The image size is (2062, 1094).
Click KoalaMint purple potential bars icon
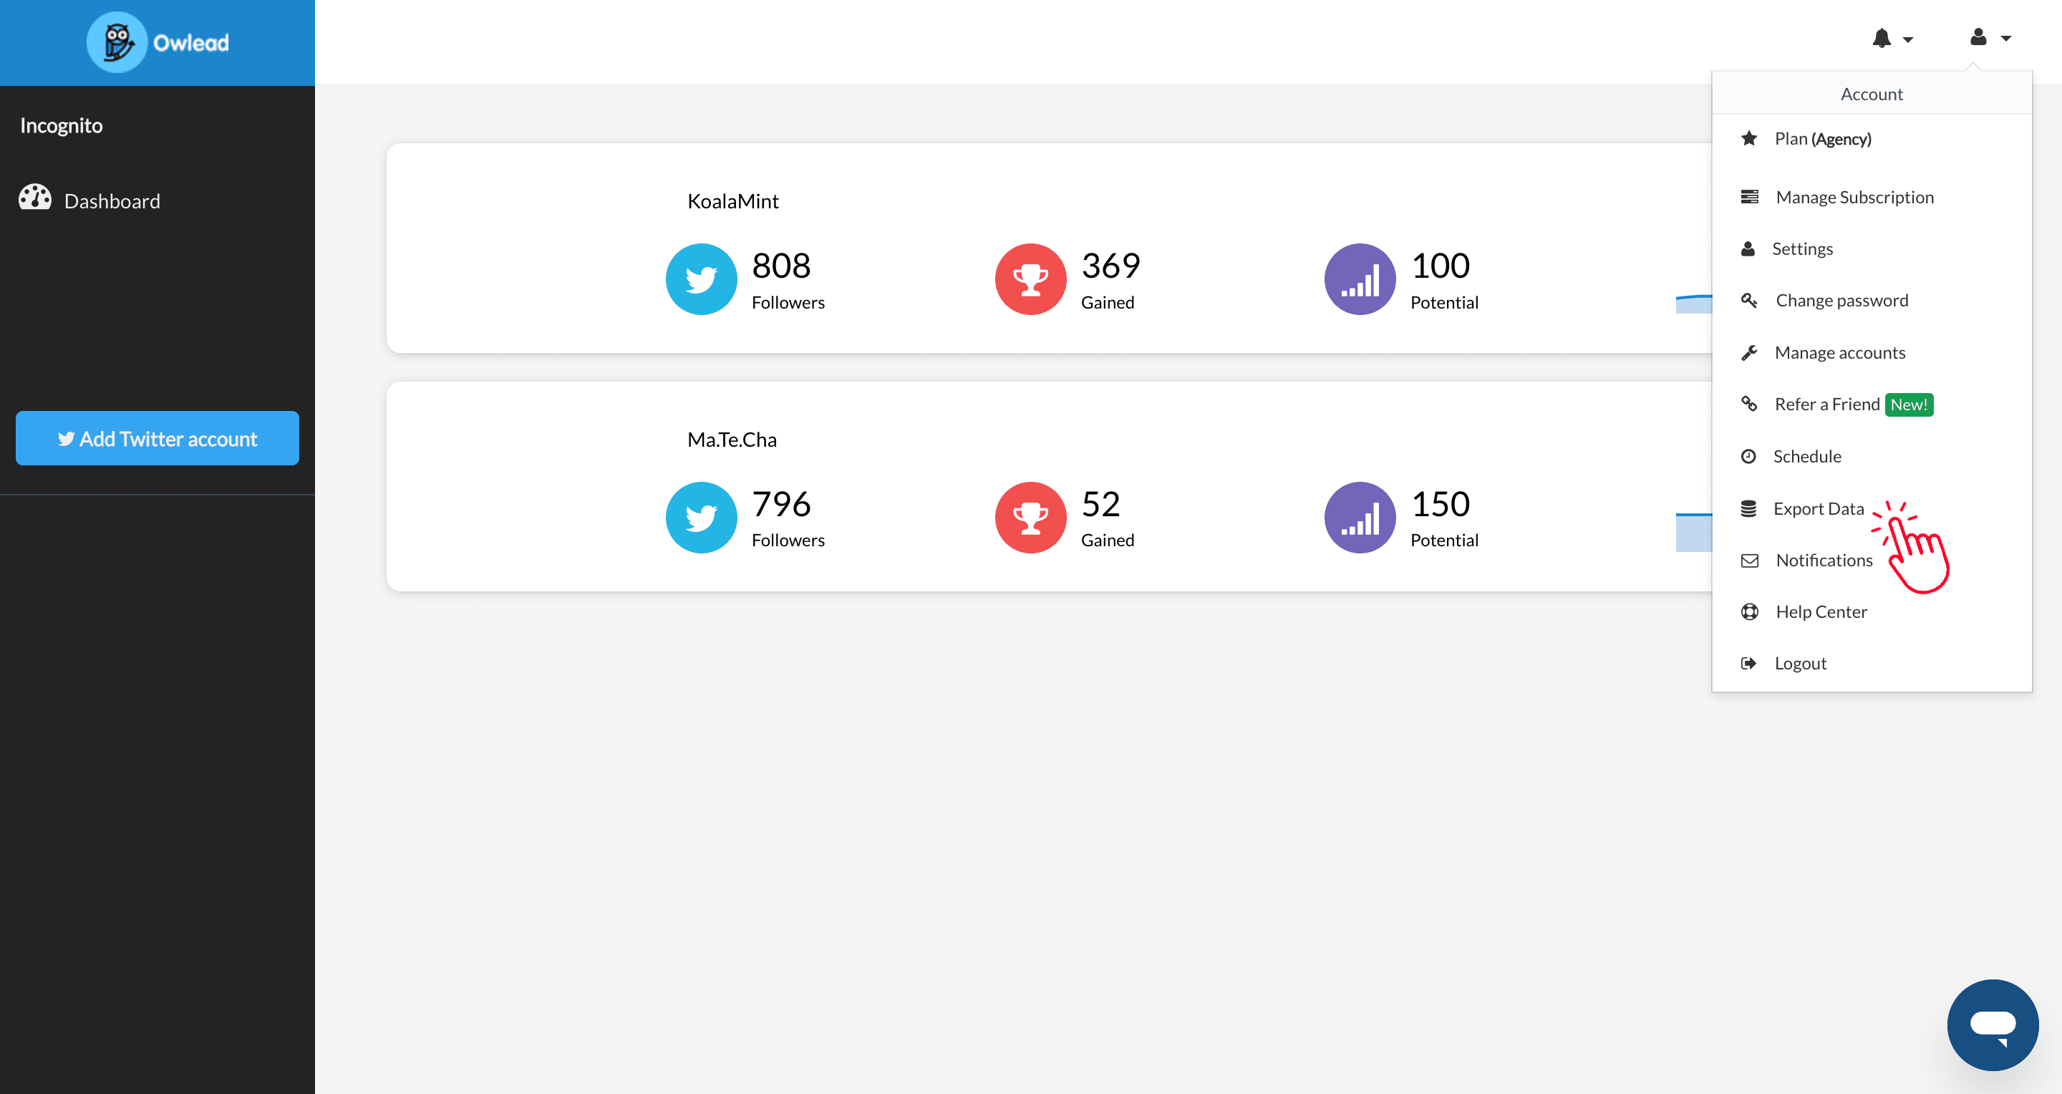[x=1358, y=279]
